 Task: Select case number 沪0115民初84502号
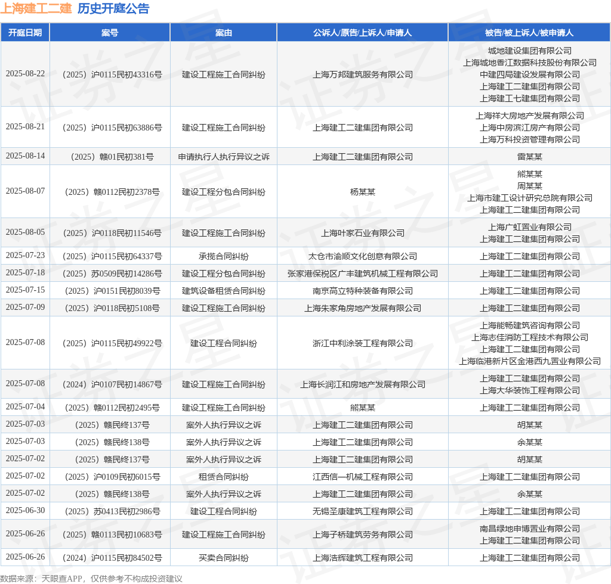pyautogui.click(x=112, y=558)
